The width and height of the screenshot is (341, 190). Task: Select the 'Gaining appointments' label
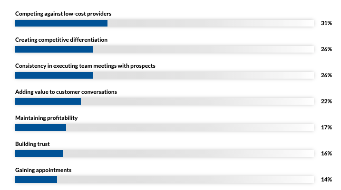coord(43,170)
